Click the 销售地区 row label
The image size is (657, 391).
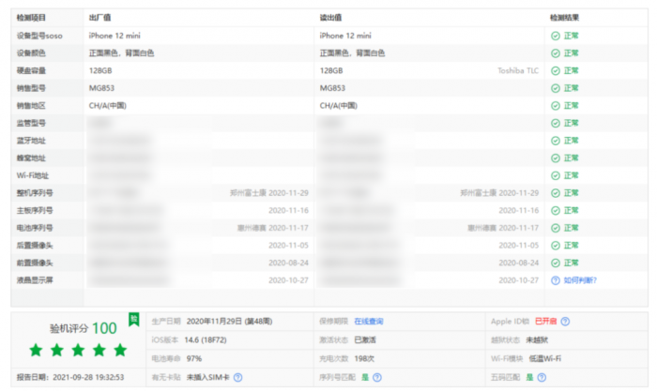point(31,106)
